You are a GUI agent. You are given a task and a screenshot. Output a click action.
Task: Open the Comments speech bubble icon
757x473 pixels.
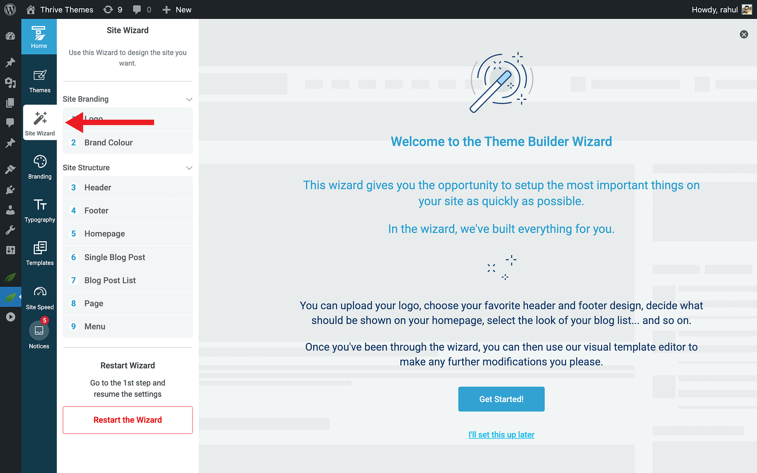pyautogui.click(x=10, y=122)
